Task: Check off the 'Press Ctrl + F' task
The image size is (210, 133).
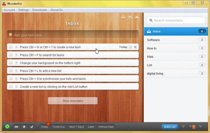Action: pos(10,55)
